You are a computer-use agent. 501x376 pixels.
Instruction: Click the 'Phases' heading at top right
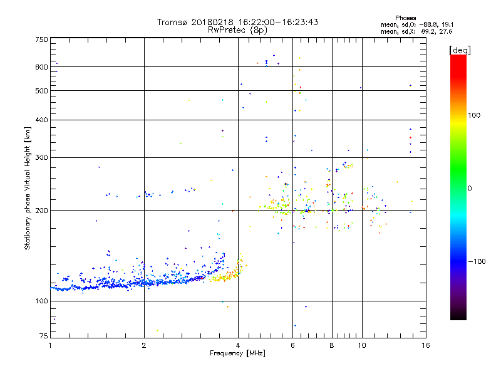click(405, 18)
